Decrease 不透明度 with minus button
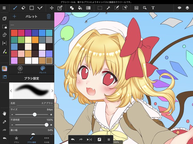This screenshot has height=144, width=193. [12, 125]
